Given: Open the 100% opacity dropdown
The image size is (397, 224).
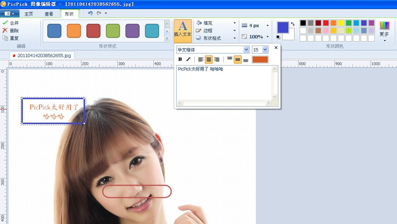Looking at the screenshot, I should (x=268, y=37).
